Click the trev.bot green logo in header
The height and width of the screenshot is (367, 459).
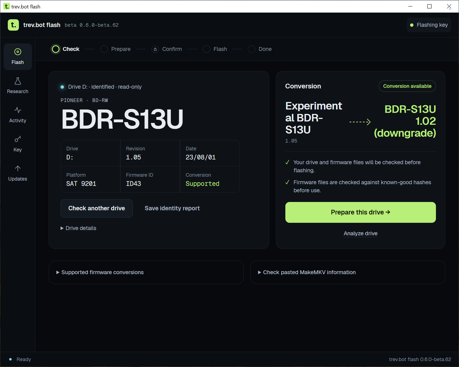coord(13,25)
